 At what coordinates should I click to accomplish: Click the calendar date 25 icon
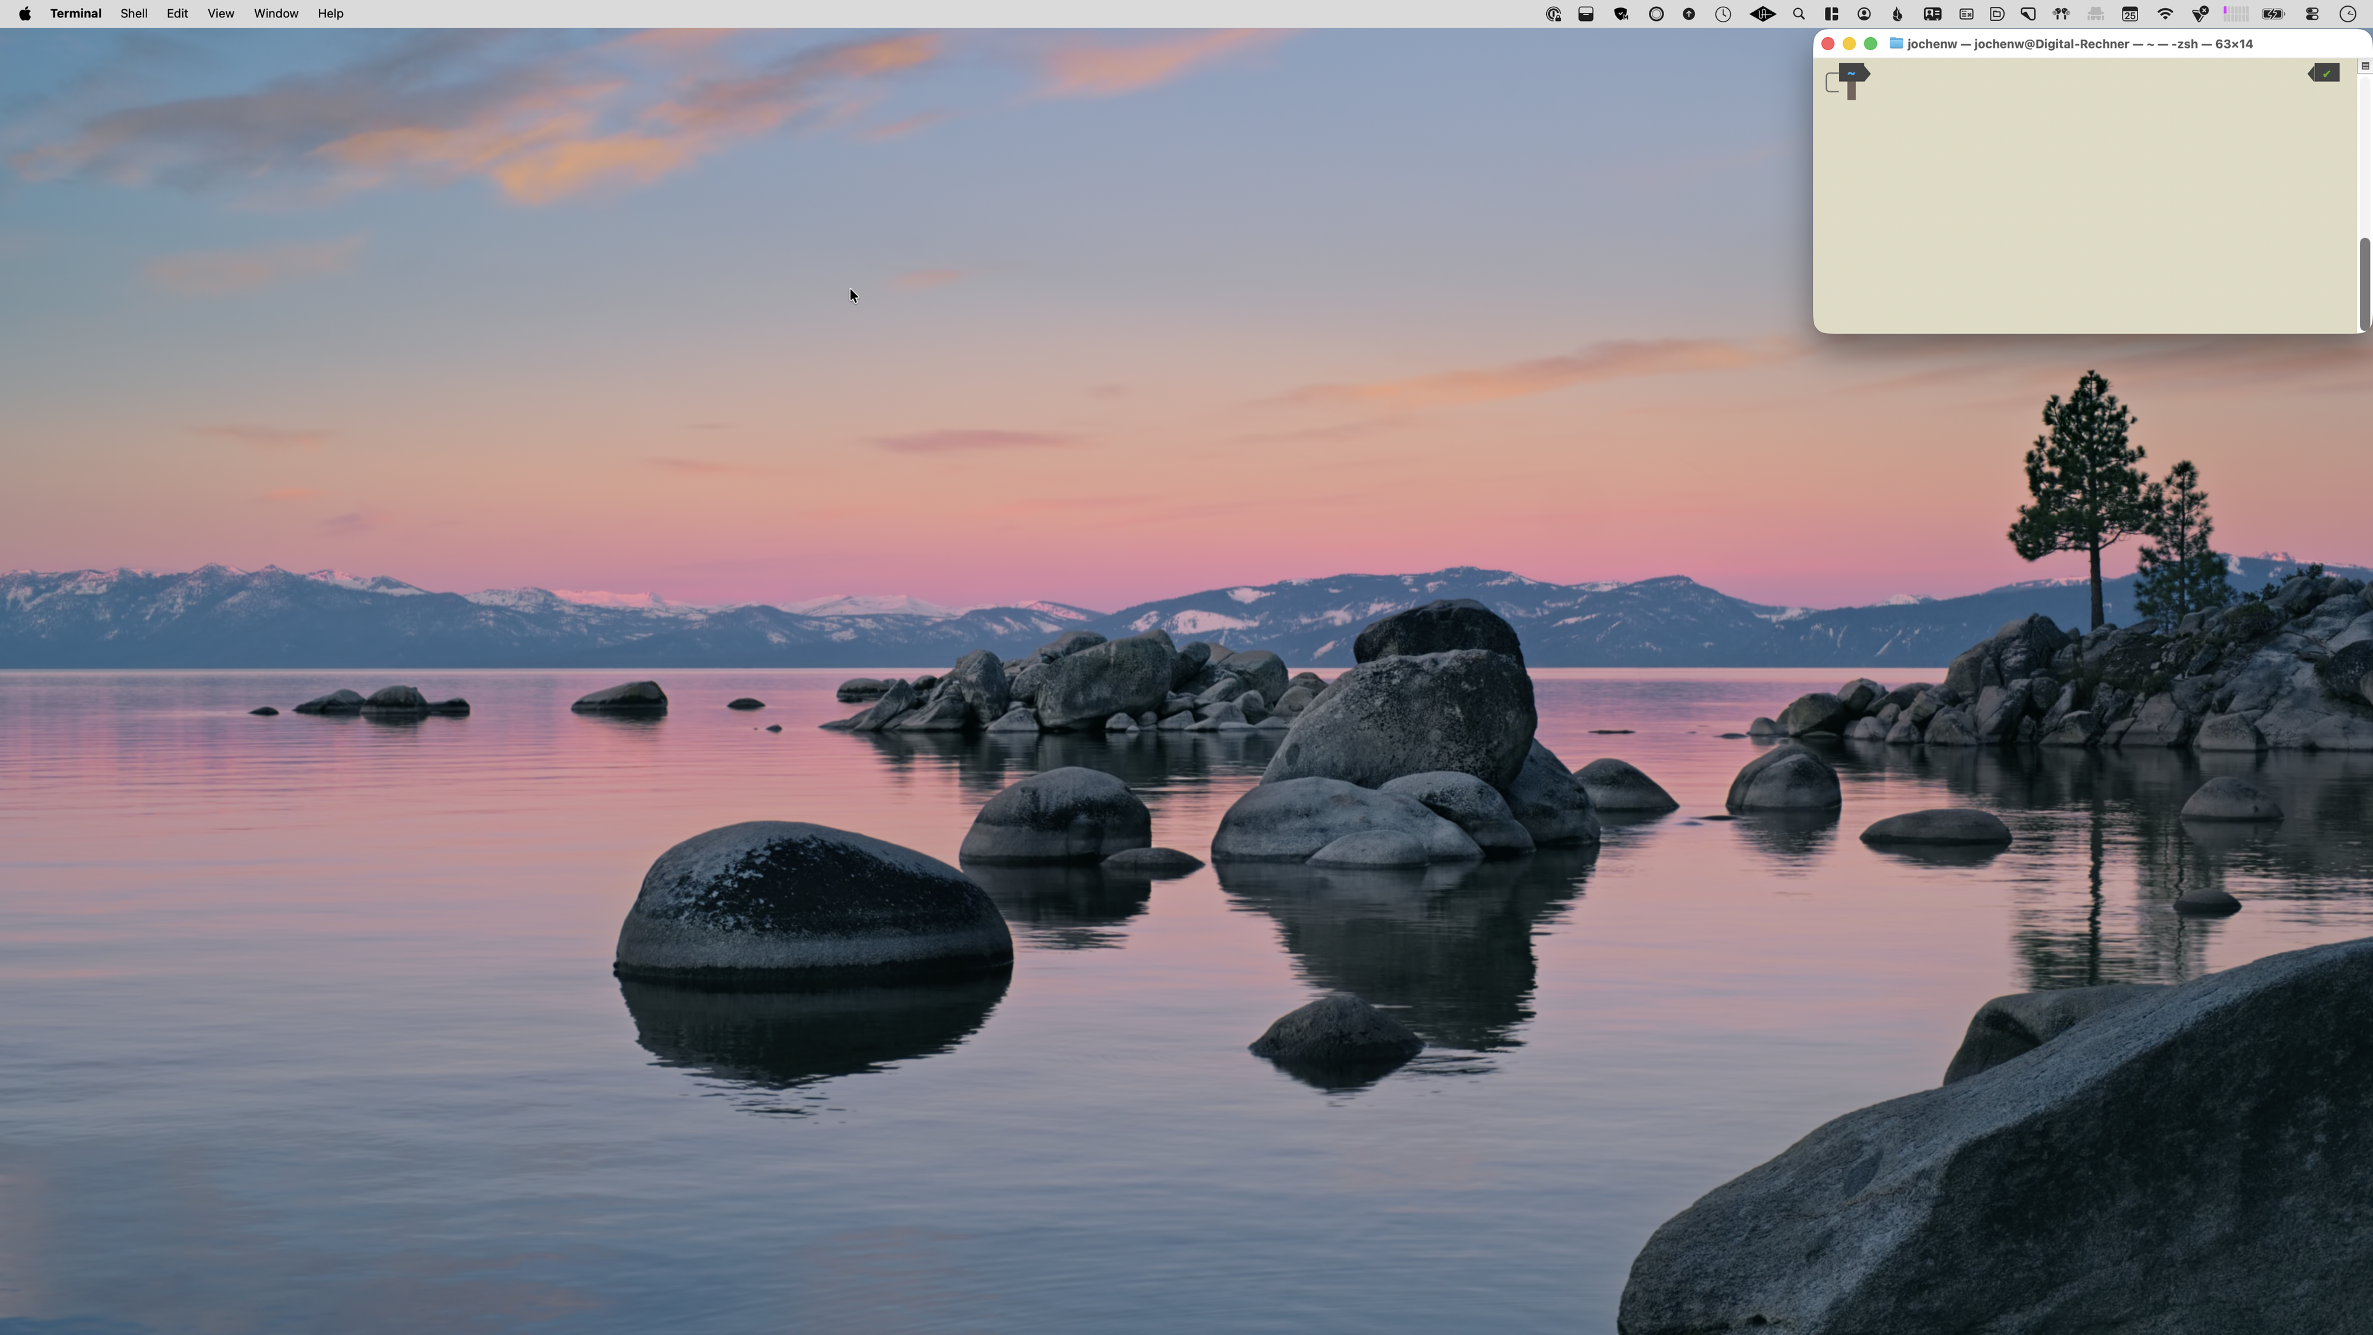pos(2130,14)
